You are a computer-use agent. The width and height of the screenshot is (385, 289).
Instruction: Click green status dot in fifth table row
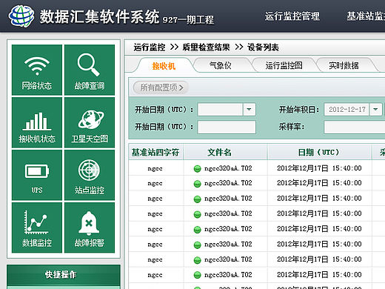click(x=197, y=230)
